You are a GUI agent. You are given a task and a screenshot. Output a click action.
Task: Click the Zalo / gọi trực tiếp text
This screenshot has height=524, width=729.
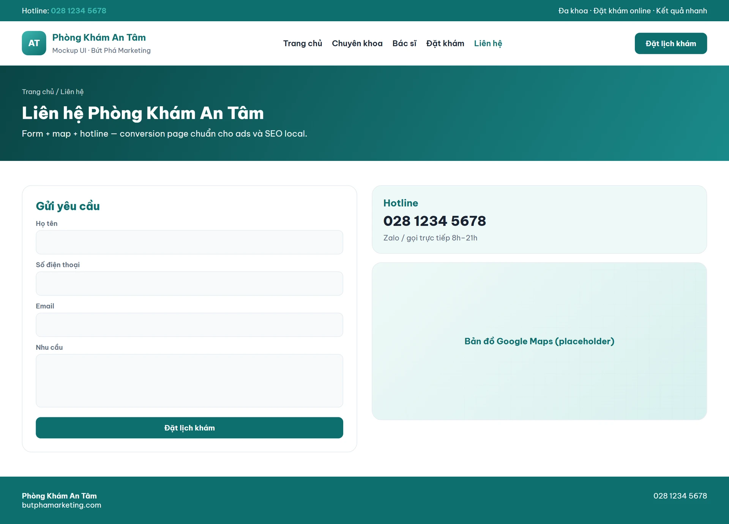[x=431, y=238]
